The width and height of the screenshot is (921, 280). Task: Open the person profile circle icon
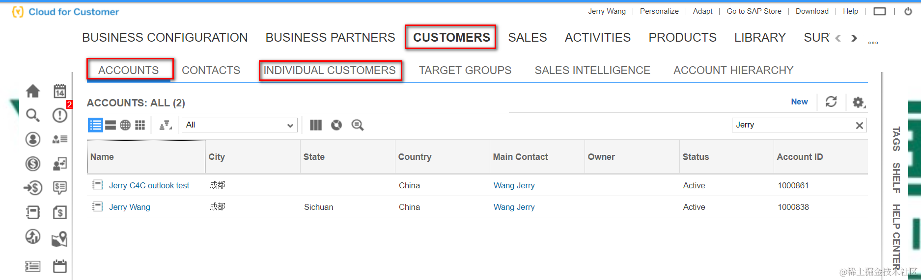tap(33, 139)
